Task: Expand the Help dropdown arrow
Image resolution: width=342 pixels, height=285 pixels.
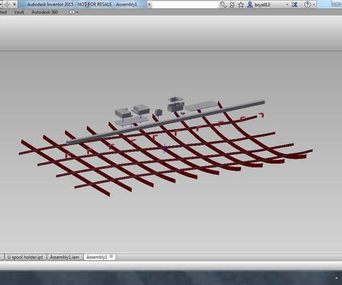Action: click(x=314, y=4)
